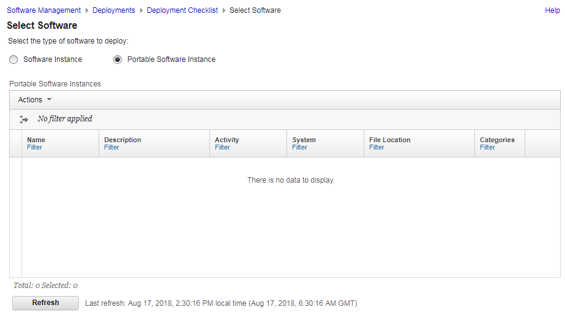Sort by the Name column header
The height and width of the screenshot is (323, 565).
36,140
